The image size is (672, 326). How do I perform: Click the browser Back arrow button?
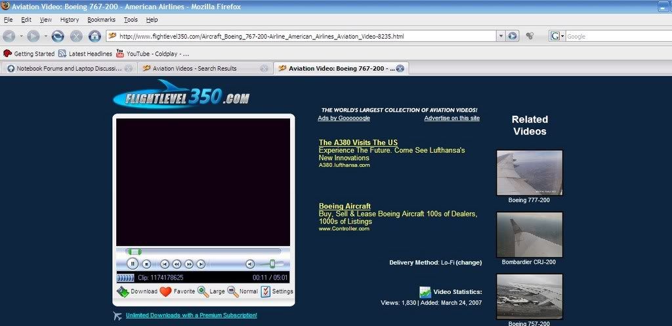9,37
